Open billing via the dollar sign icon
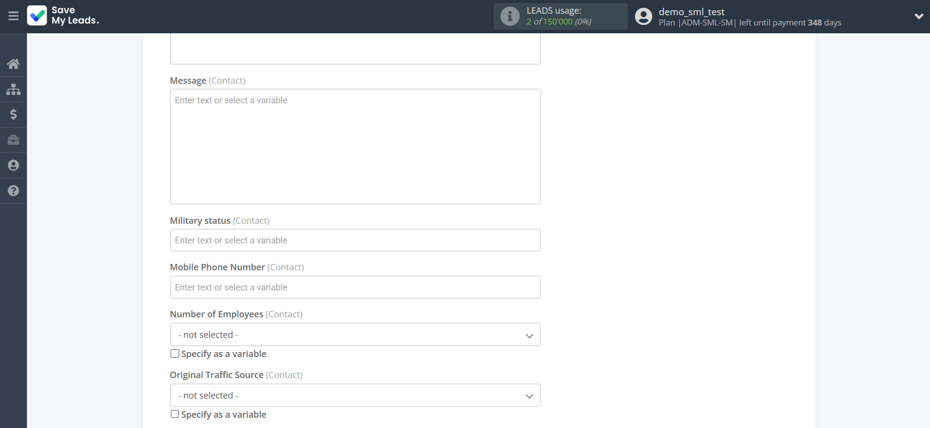The image size is (930, 428). [13, 115]
